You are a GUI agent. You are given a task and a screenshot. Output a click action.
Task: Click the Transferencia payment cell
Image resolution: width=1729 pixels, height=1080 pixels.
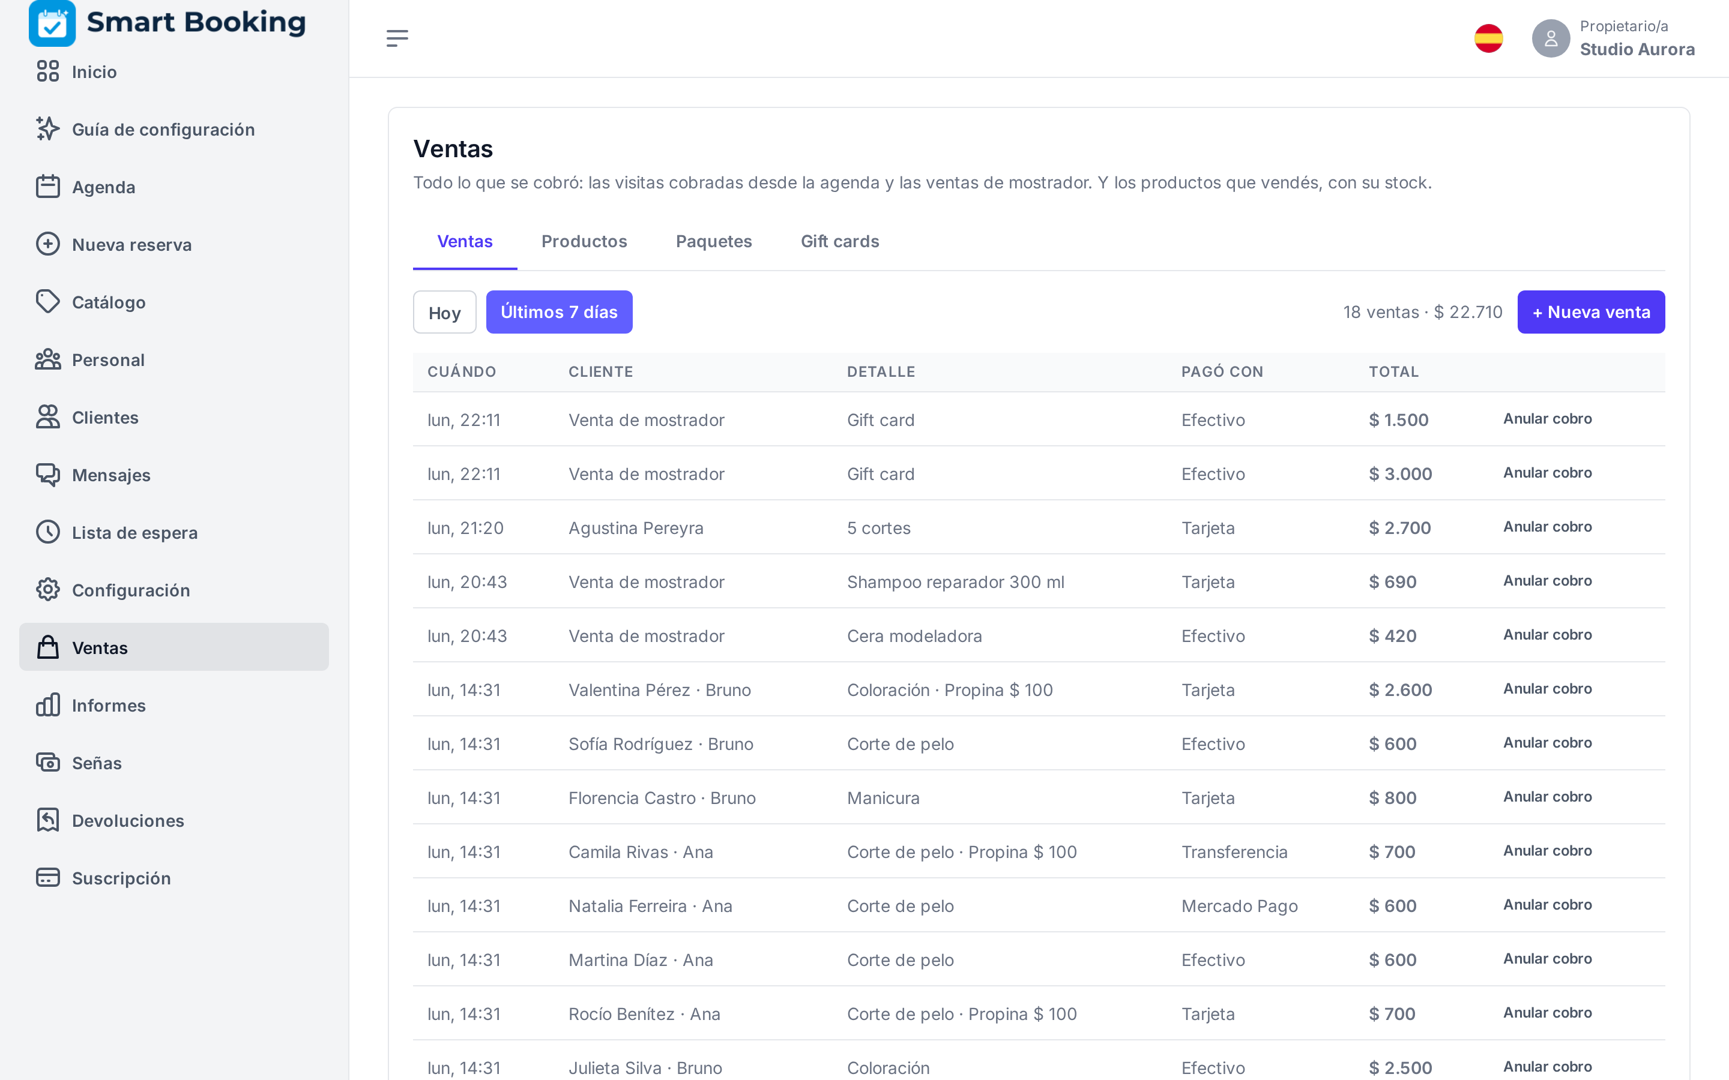tap(1234, 851)
